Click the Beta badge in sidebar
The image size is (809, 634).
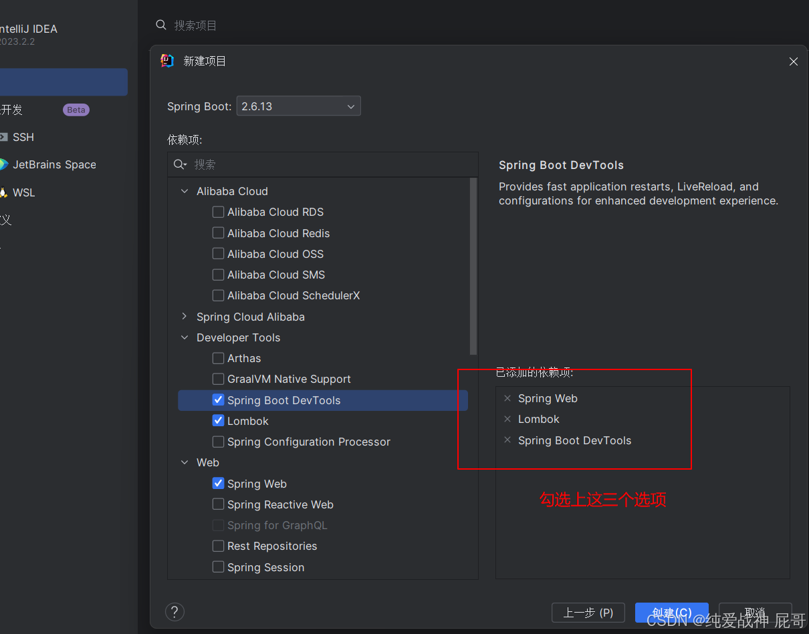point(76,110)
